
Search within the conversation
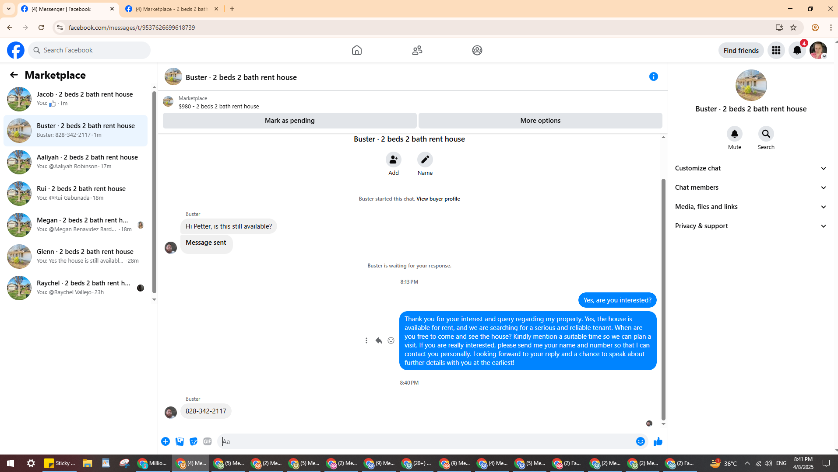click(766, 134)
